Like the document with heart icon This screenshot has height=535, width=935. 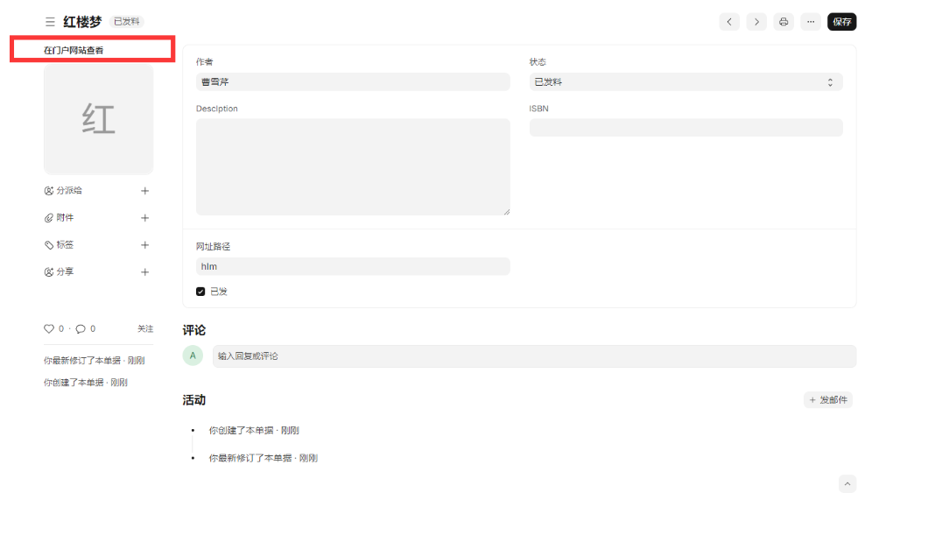pos(49,328)
